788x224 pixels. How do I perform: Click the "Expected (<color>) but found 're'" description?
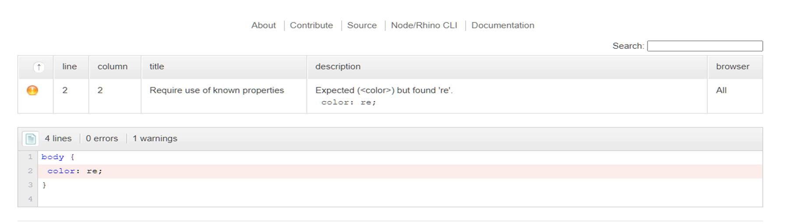(x=384, y=90)
